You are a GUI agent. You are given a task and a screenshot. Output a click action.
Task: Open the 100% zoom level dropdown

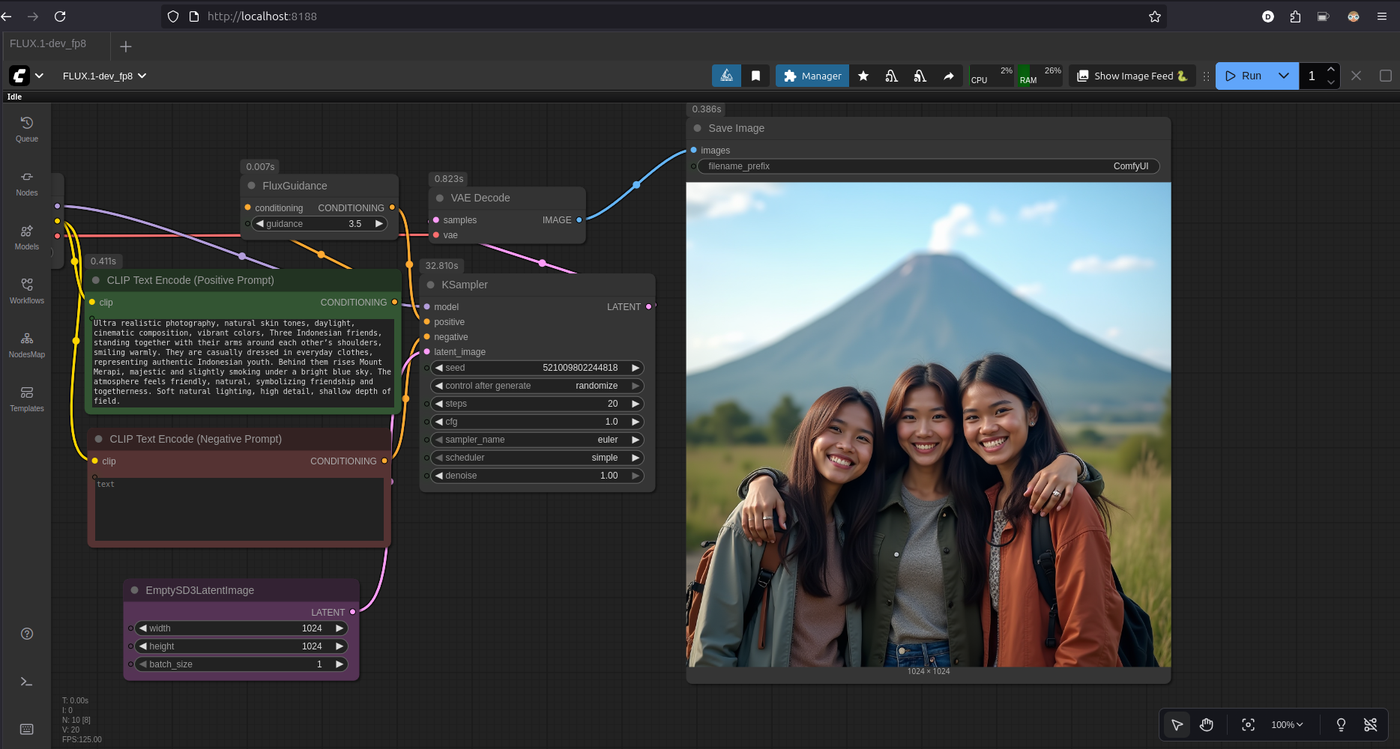[1287, 725]
